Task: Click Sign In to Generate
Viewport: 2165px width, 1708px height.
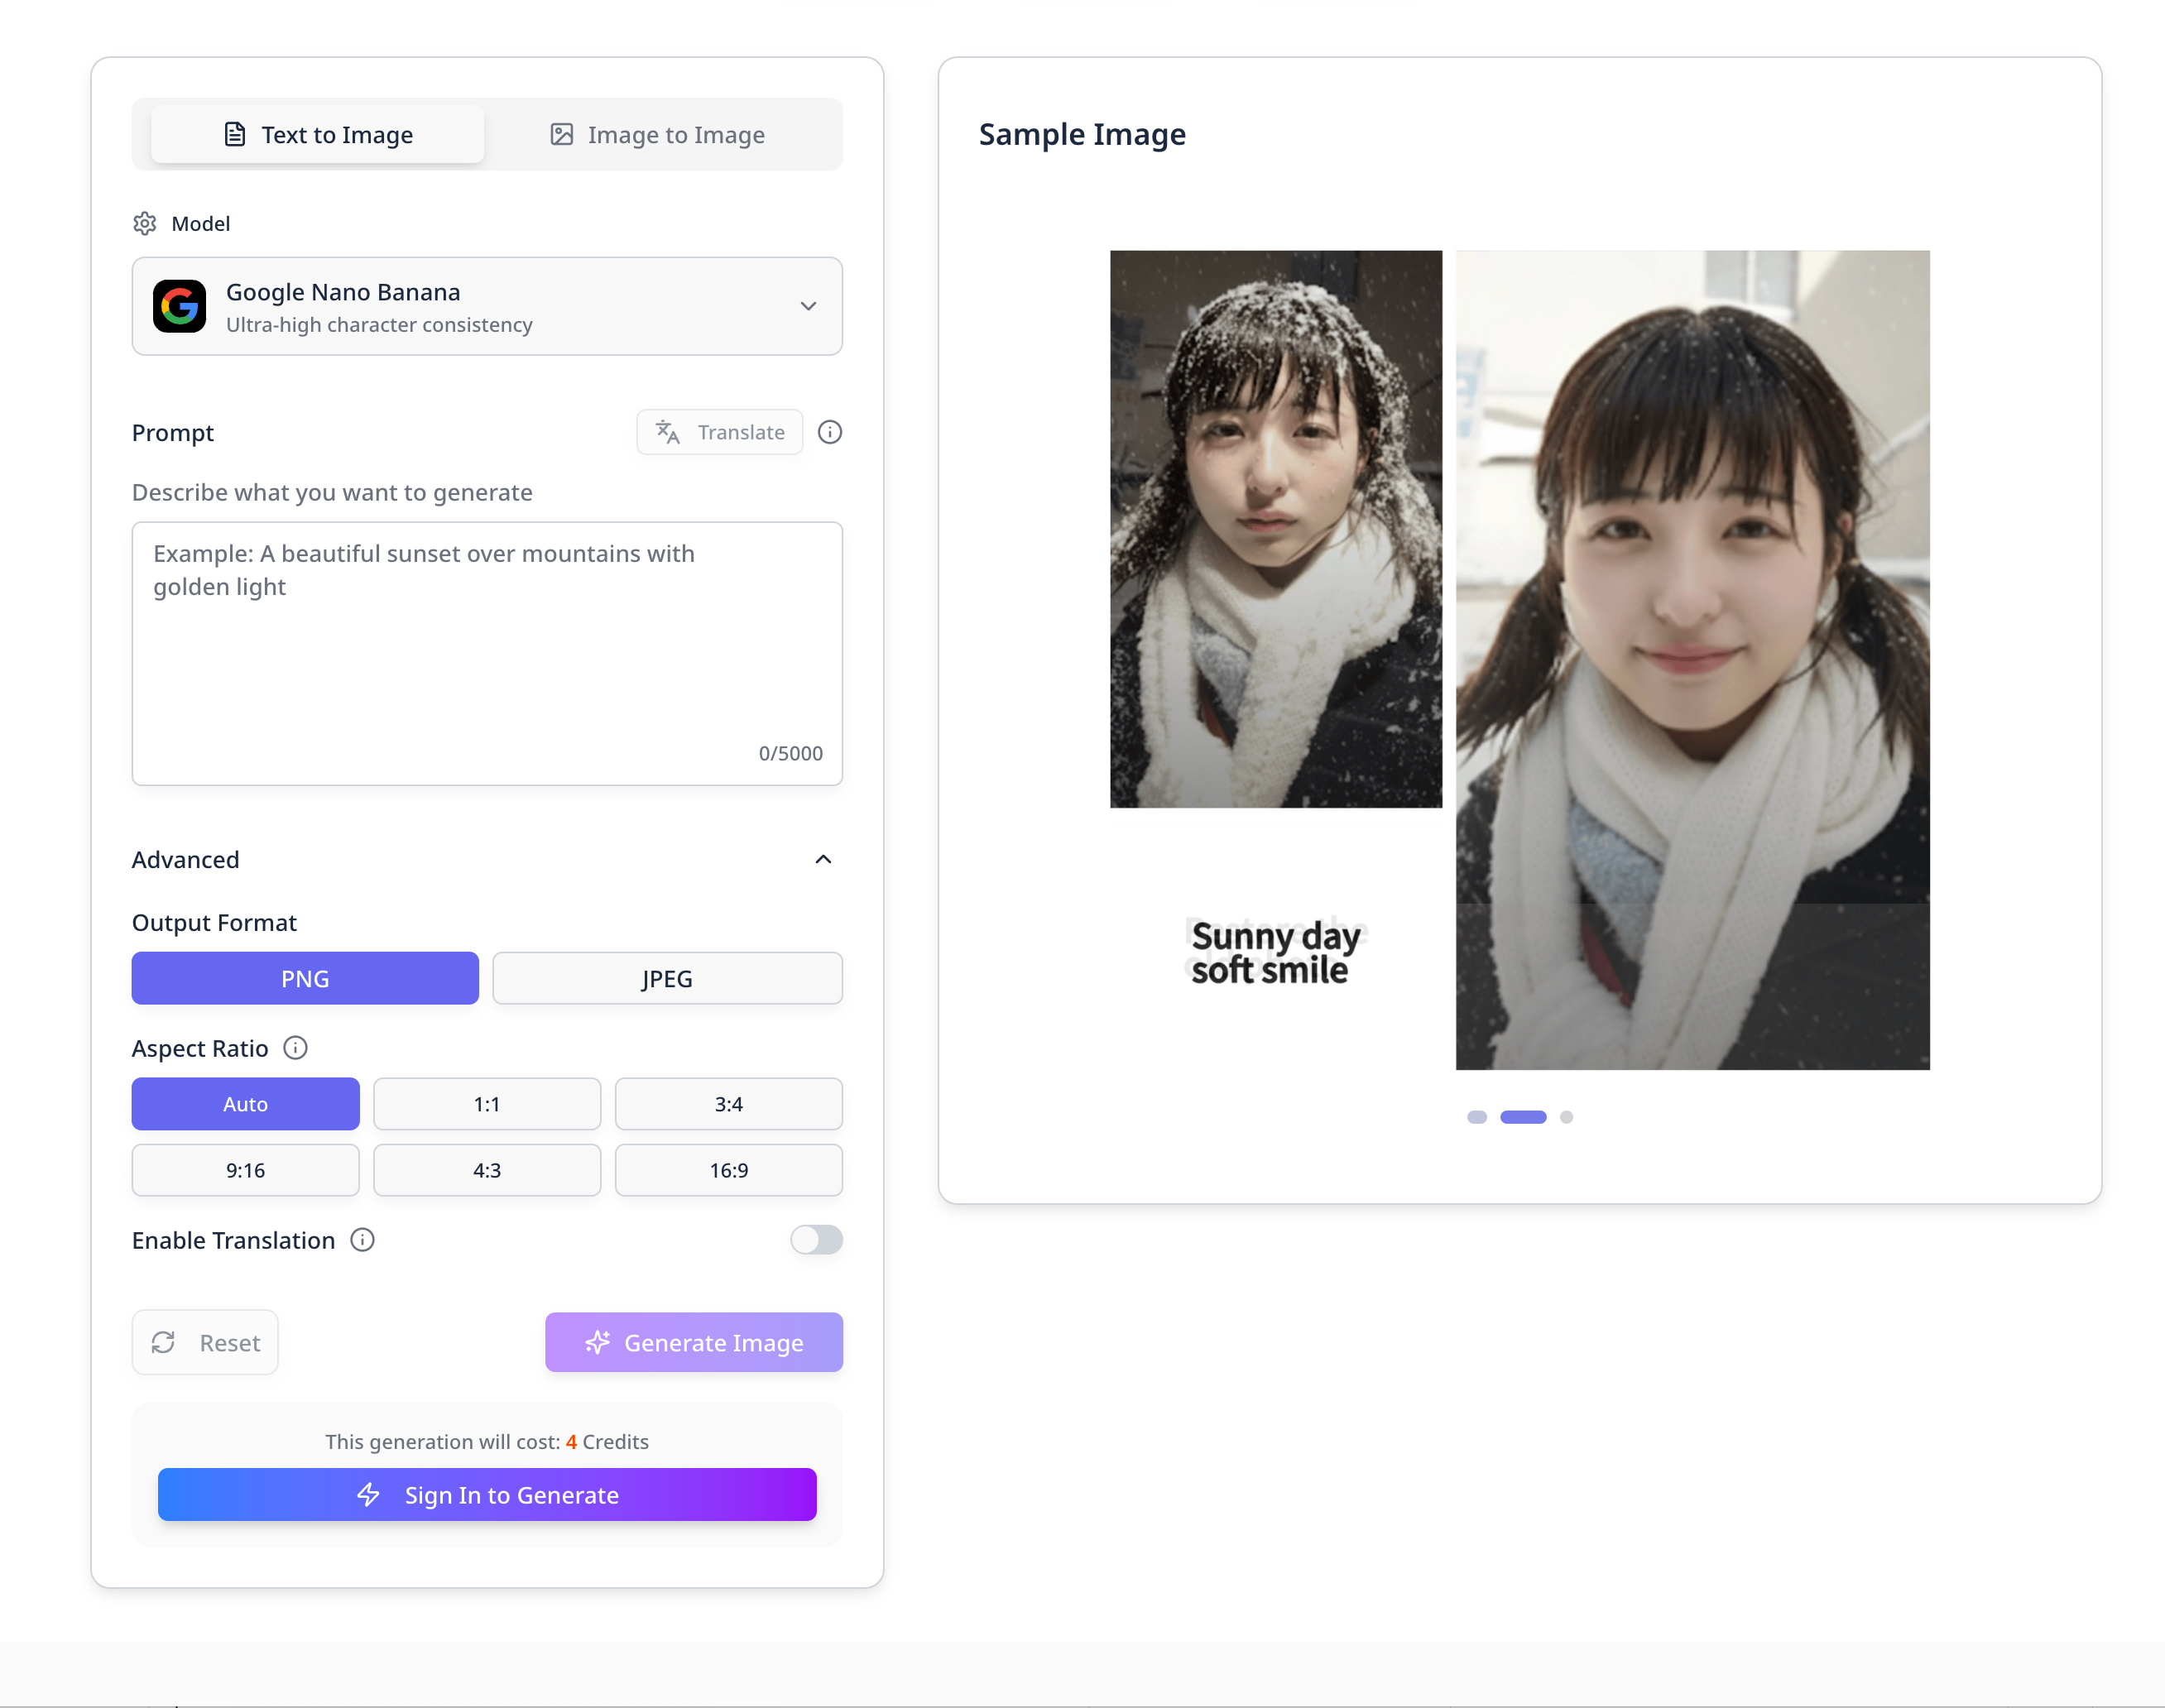Action: [x=487, y=1495]
